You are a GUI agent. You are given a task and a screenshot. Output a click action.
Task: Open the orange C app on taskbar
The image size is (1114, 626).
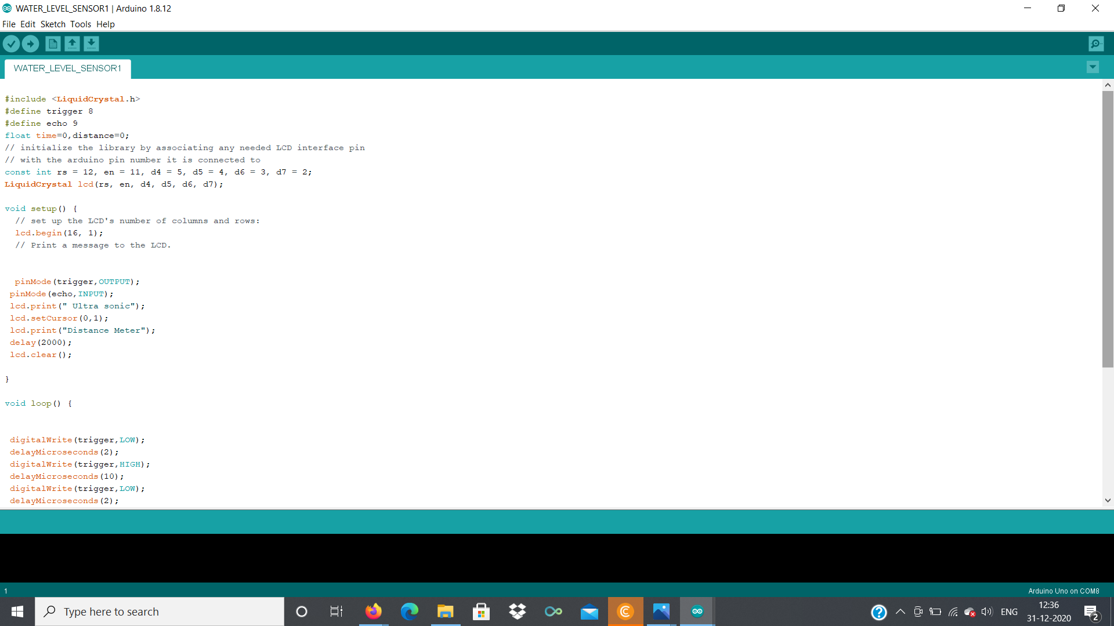pos(625,612)
